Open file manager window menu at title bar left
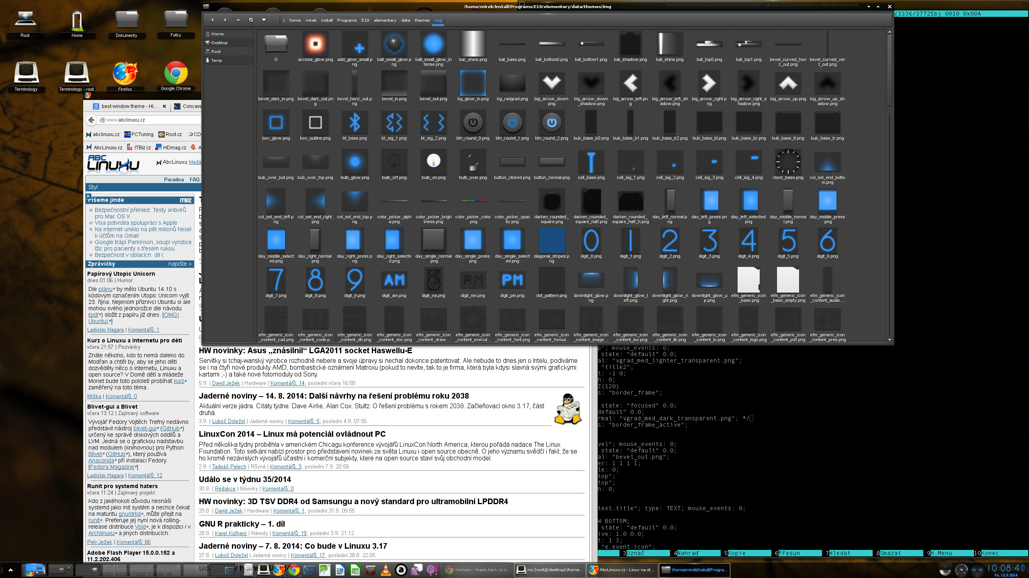The height and width of the screenshot is (578, 1029). coord(206,6)
